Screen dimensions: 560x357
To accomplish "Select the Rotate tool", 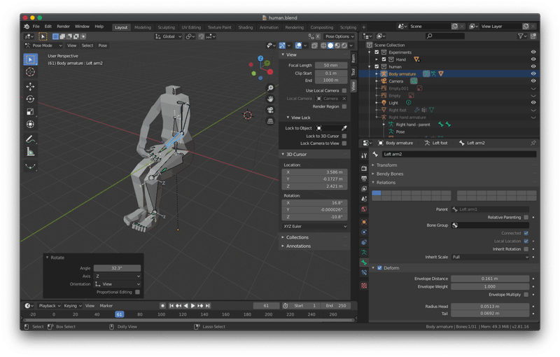I will 30,99.
